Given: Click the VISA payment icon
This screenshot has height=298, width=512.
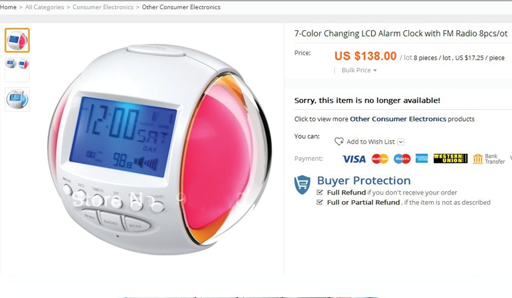Looking at the screenshot, I should click(x=354, y=159).
